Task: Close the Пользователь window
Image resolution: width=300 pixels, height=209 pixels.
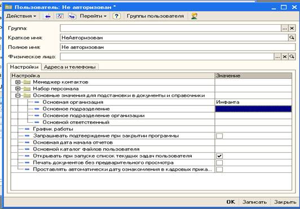Action: click(x=294, y=7)
